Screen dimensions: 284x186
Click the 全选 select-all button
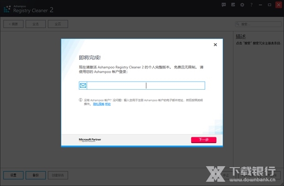(x=35, y=24)
